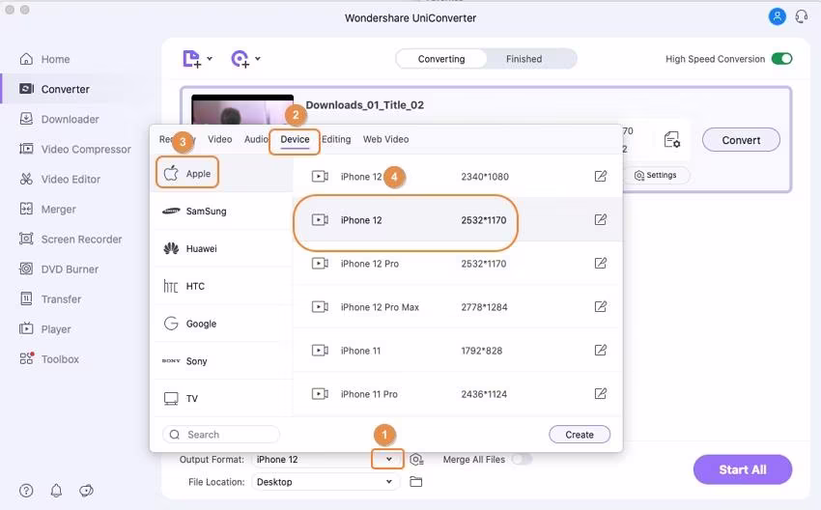821x510 pixels.
Task: Open the Player sidebar item
Action: click(45, 329)
